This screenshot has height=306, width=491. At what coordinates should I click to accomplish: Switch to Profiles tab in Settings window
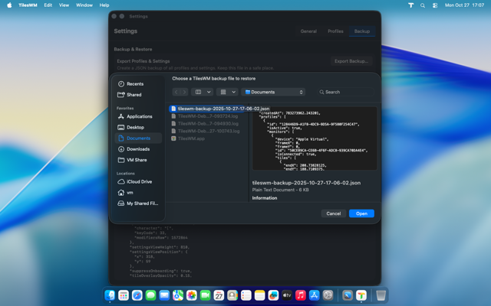[x=335, y=31]
